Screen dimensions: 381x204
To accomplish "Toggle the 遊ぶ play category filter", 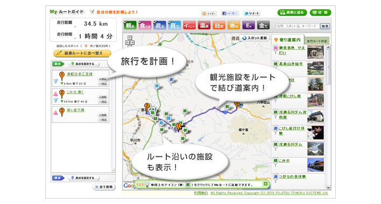I will click(160, 25).
